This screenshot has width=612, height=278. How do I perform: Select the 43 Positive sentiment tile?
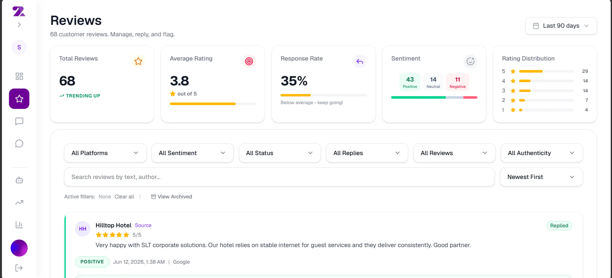point(410,82)
